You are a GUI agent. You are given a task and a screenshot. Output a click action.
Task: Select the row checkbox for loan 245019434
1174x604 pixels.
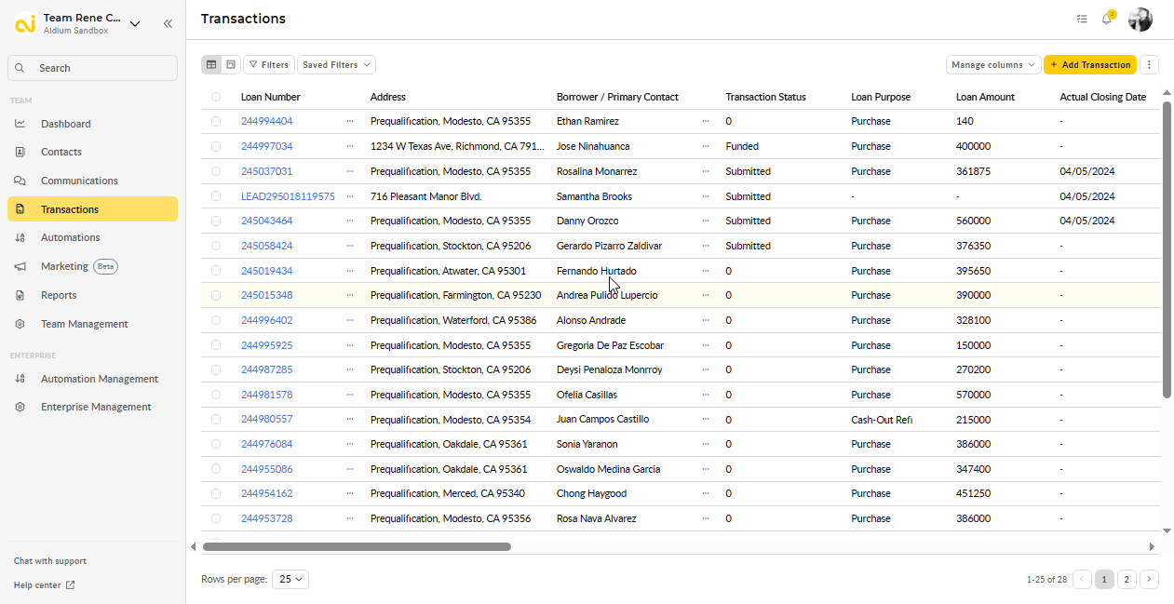pos(216,271)
